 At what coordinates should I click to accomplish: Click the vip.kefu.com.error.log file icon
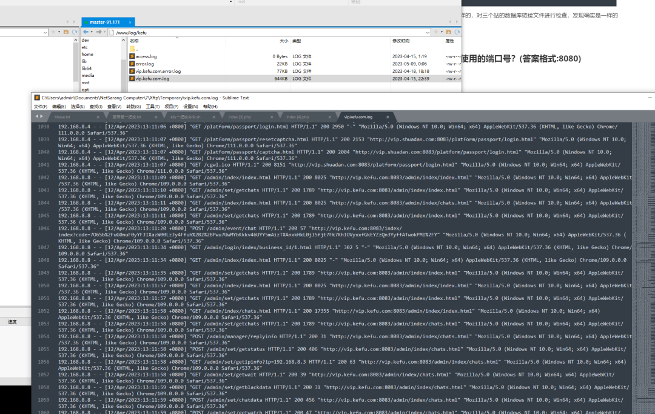point(132,72)
